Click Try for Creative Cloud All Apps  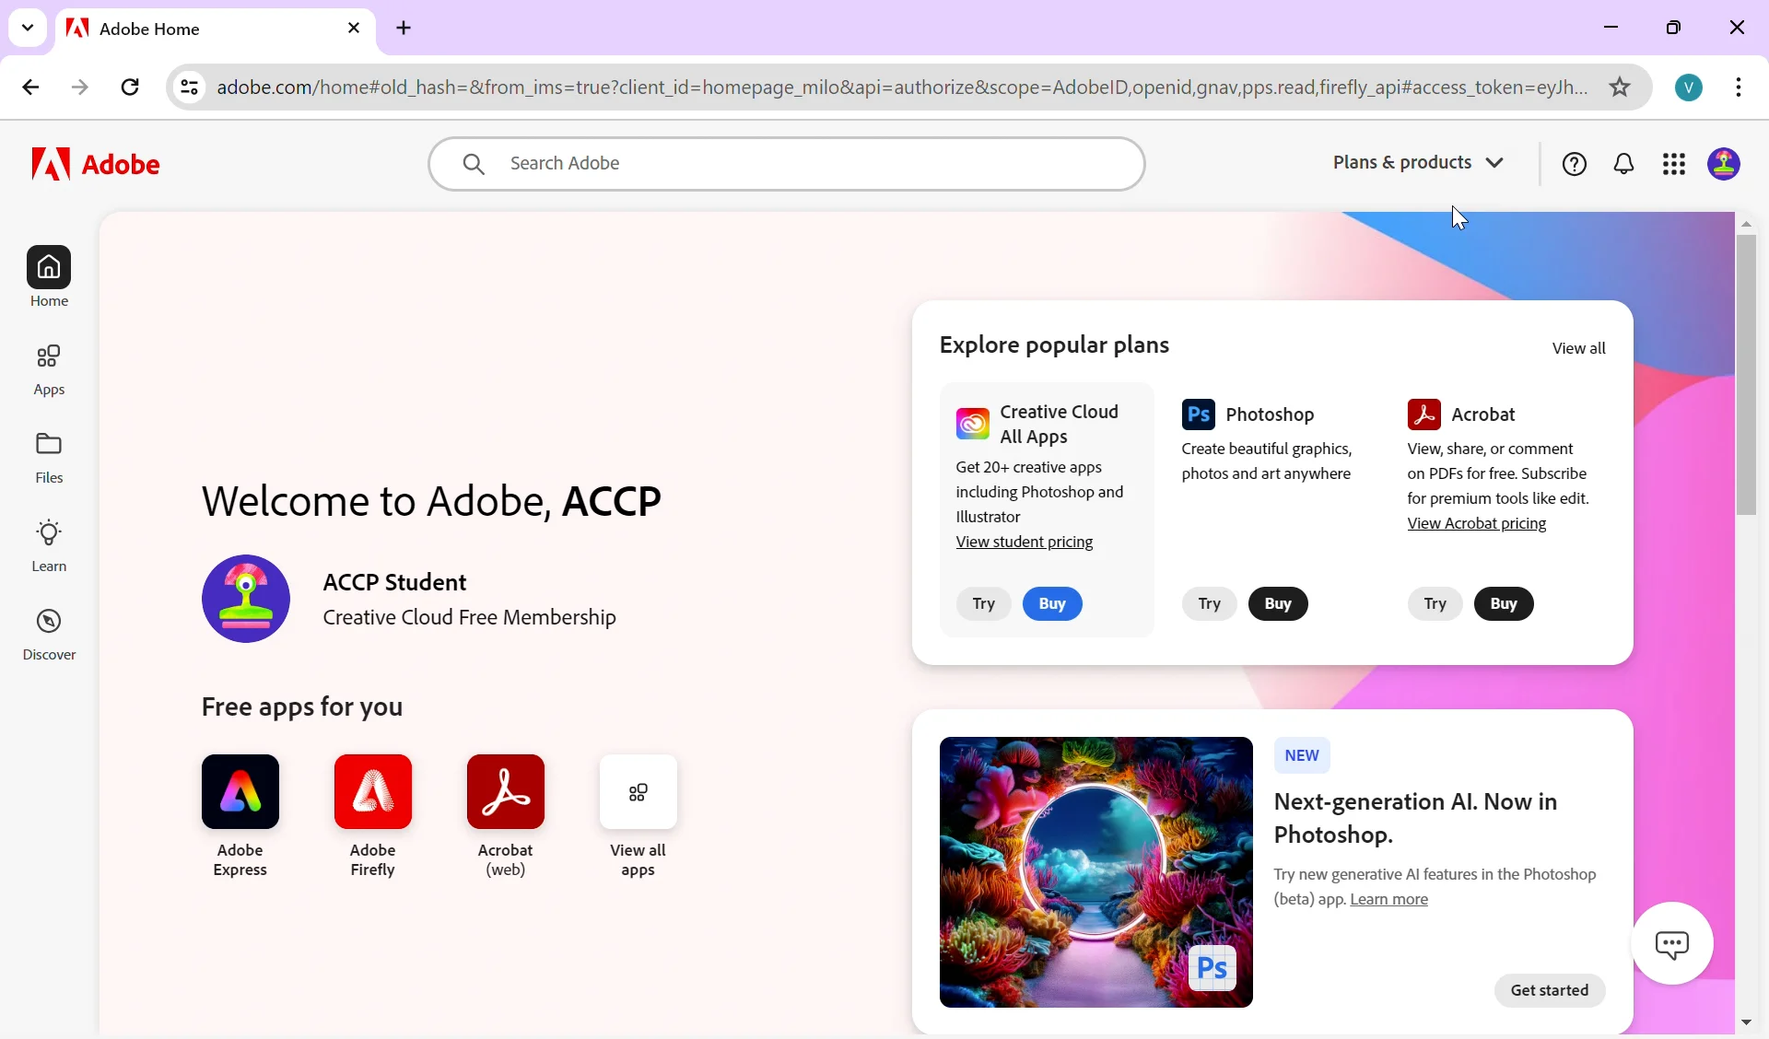984,604
